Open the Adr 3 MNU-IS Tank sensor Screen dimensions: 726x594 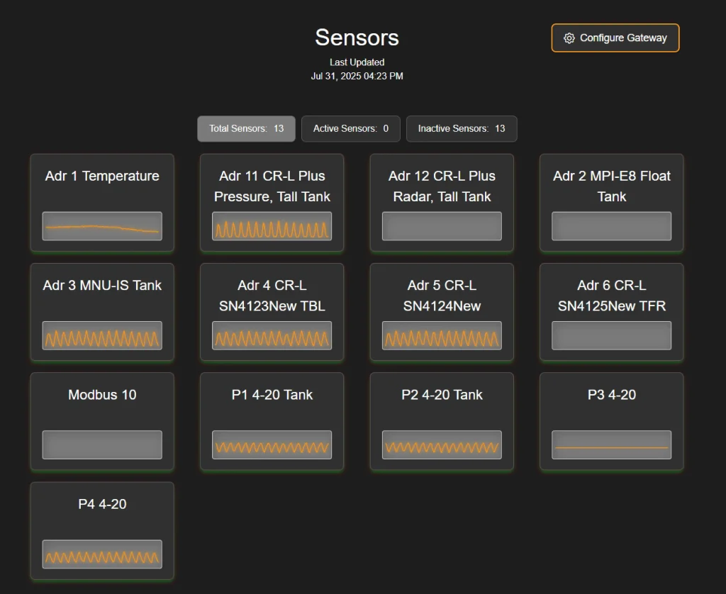point(102,312)
